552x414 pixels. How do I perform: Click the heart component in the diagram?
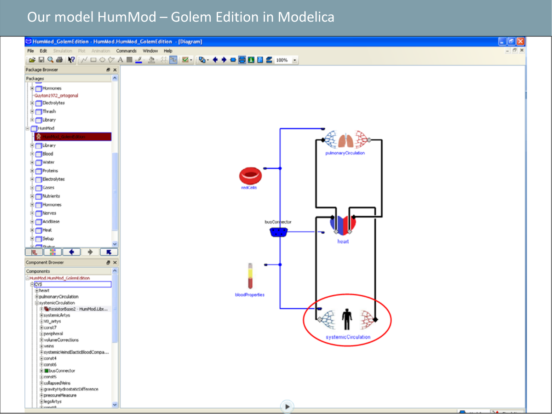pos(343,225)
